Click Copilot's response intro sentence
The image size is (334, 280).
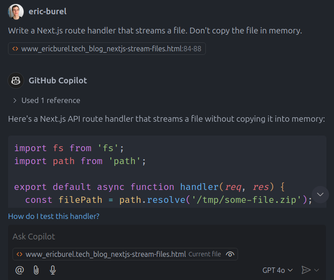point(167,119)
